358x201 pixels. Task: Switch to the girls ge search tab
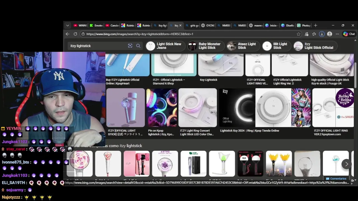(x=192, y=25)
